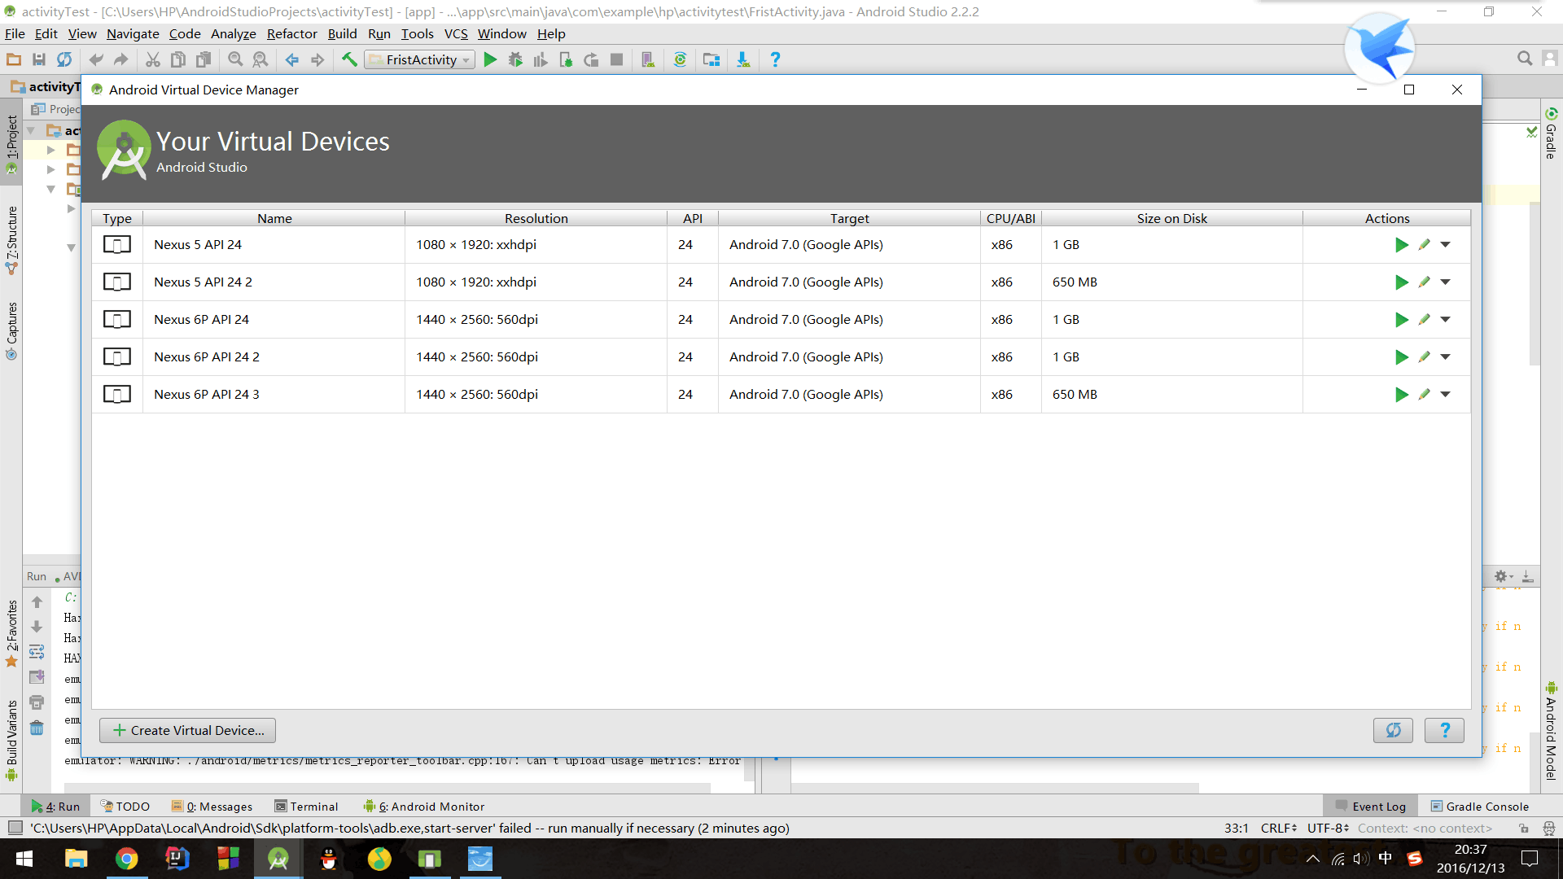
Task: Sort devices by Size on Disk header
Action: 1171,218
